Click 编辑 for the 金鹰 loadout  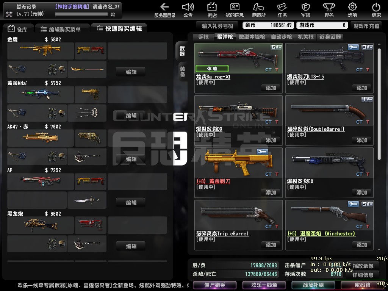[x=131, y=72]
